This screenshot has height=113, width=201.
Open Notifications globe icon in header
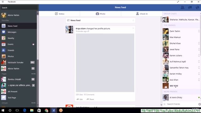point(197,8)
